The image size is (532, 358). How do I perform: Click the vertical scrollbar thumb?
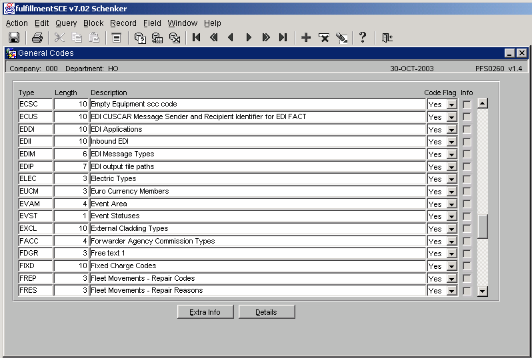[483, 226]
